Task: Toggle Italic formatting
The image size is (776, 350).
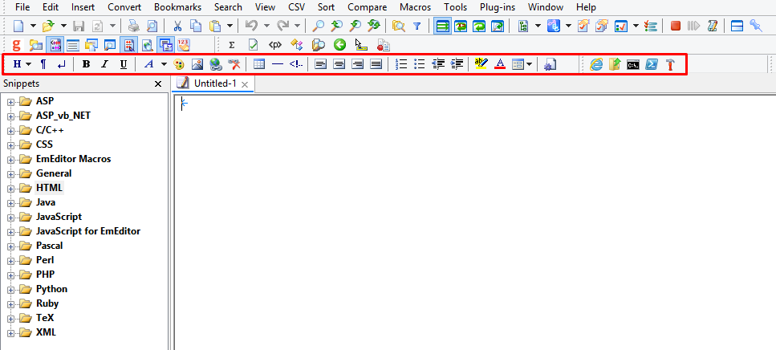Action: pos(104,64)
